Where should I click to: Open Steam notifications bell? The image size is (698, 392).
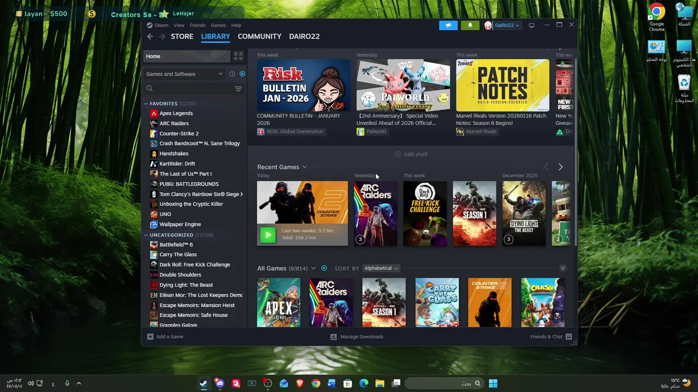tap(470, 25)
